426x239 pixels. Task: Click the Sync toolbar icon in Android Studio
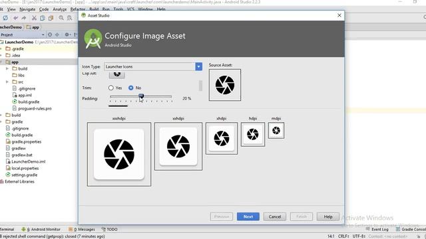(5, 18)
